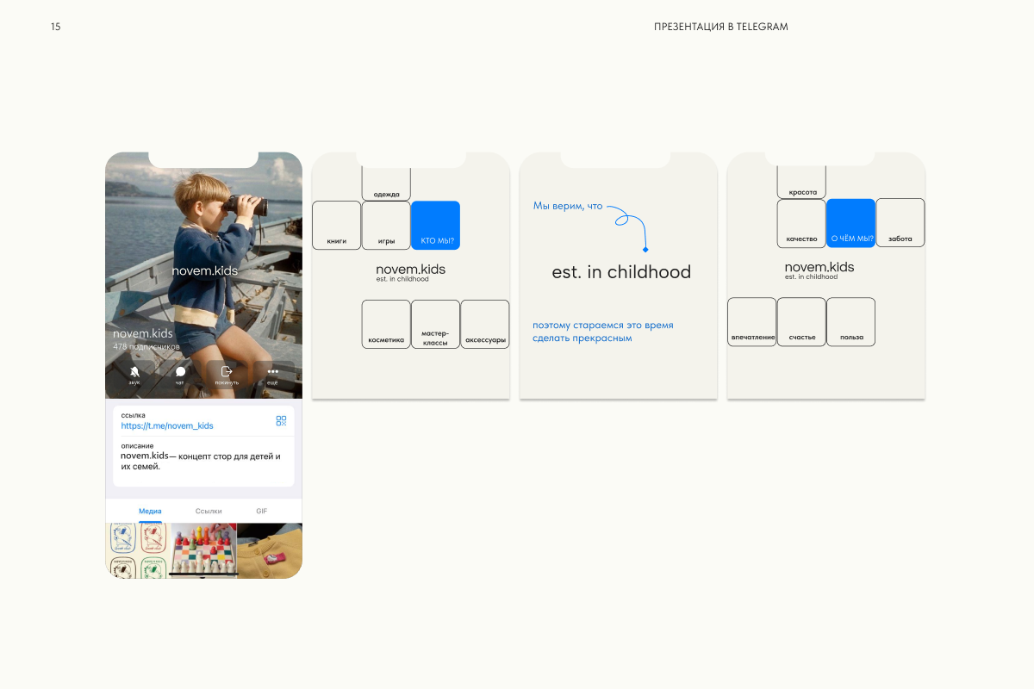Switch to the Медиа tab

pos(150,511)
